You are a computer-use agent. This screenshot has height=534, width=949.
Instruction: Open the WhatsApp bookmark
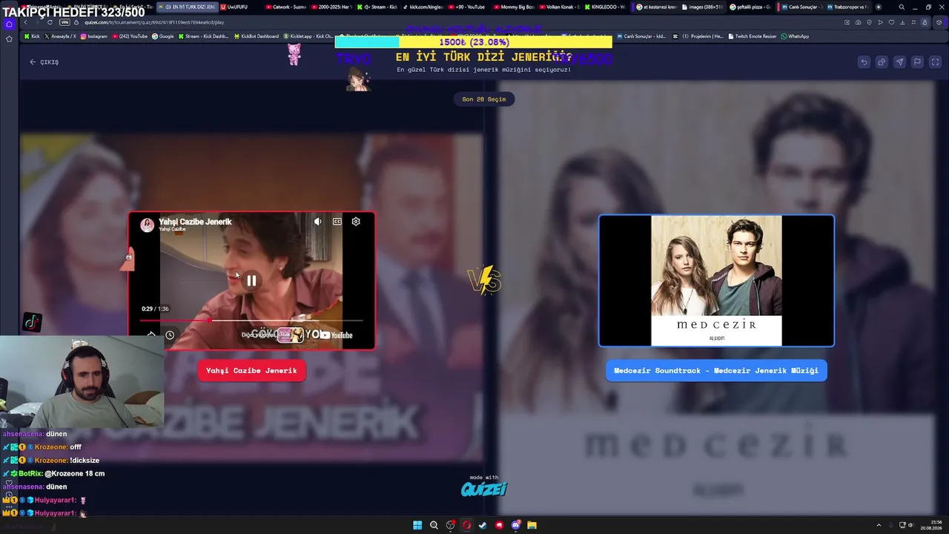click(795, 36)
